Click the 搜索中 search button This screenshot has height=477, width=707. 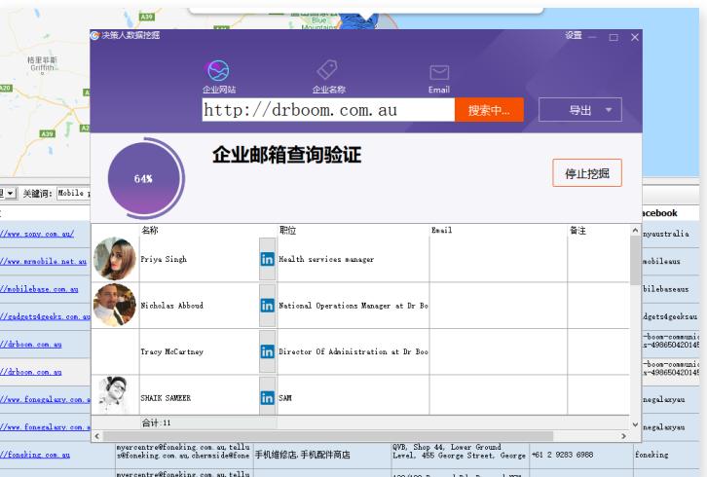coord(489,110)
